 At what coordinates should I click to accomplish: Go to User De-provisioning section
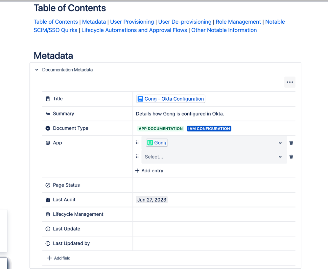(185, 22)
